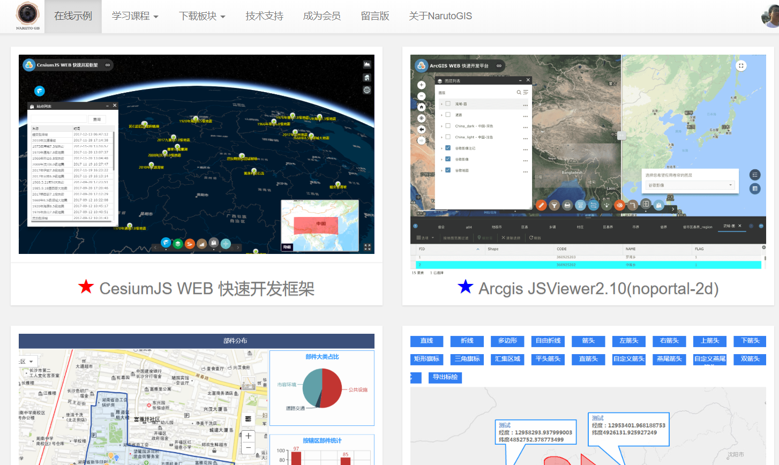Uncheck the 谷歌影像注记 layer
Screen dimensions: 779x465
pos(448,148)
